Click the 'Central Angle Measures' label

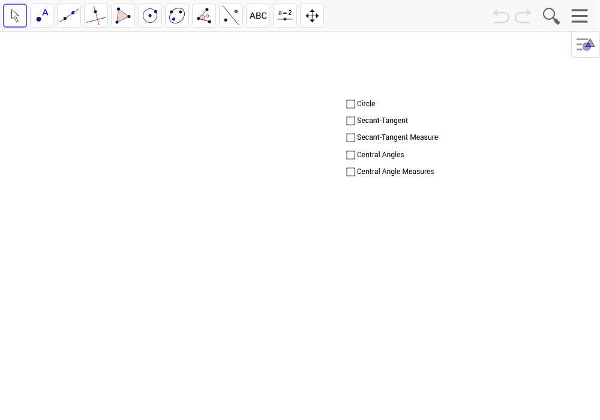[395, 172]
